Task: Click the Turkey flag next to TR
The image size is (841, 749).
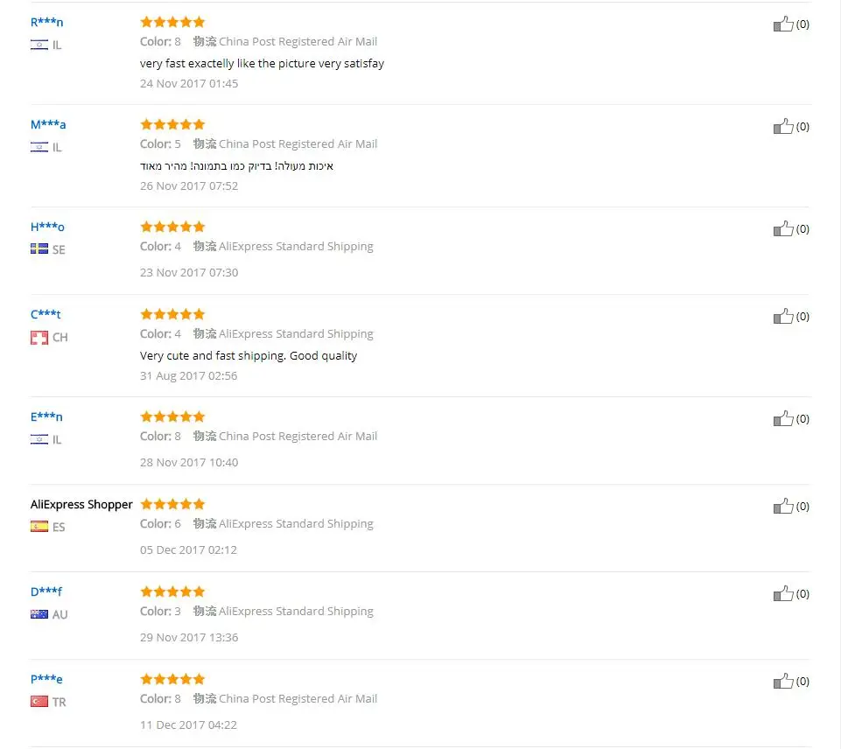Action: tap(39, 702)
